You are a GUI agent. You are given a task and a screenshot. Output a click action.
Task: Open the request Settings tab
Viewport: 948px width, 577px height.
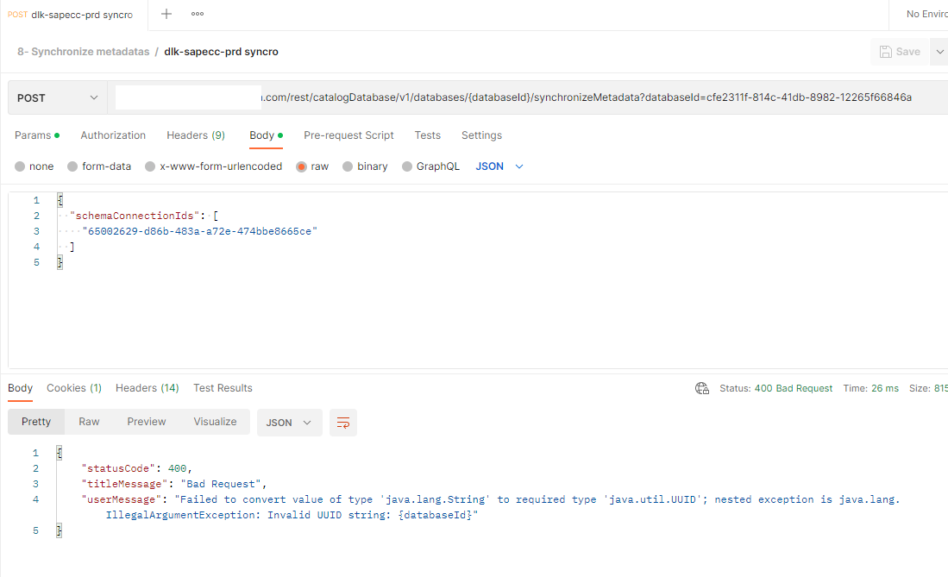pos(482,135)
